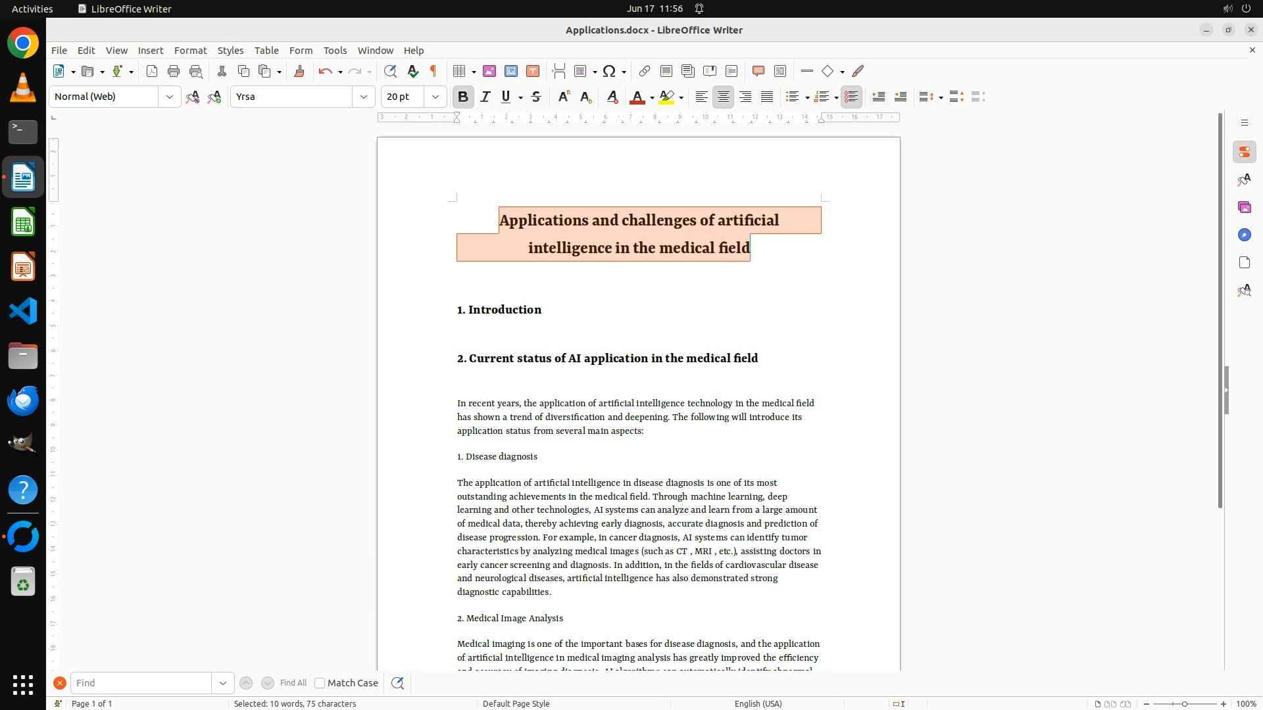
Task: Open the Format menu
Action: pyautogui.click(x=190, y=50)
